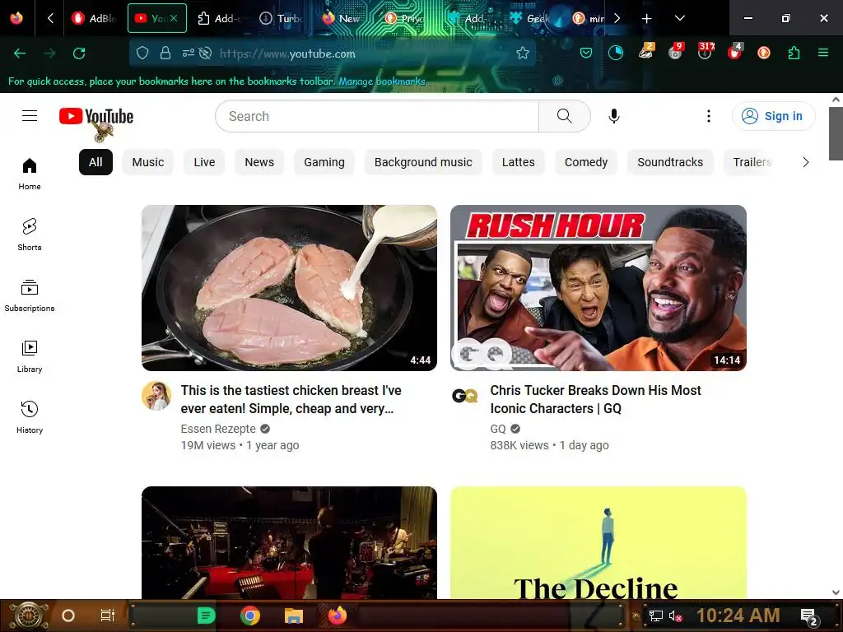Screen dimensions: 843x632
Task: Open The Decline video thumbnail
Action: coord(598,543)
